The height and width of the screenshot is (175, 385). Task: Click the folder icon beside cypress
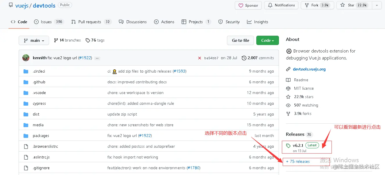point(26,103)
